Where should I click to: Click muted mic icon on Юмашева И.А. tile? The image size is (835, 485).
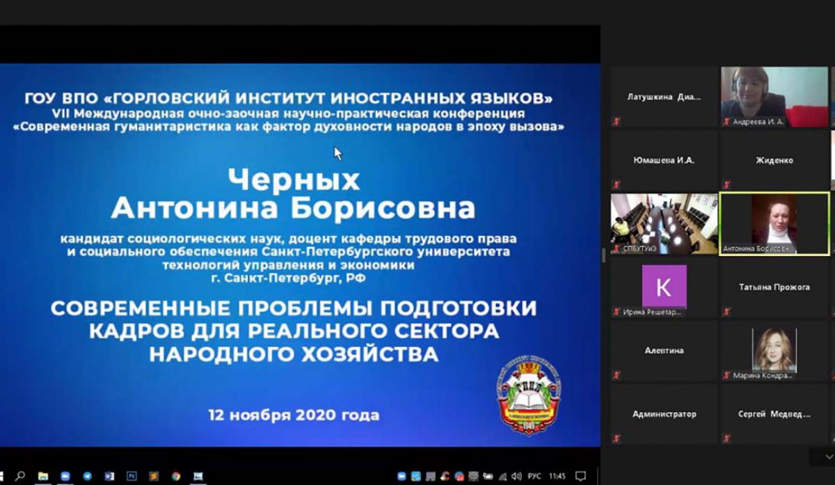click(x=617, y=184)
